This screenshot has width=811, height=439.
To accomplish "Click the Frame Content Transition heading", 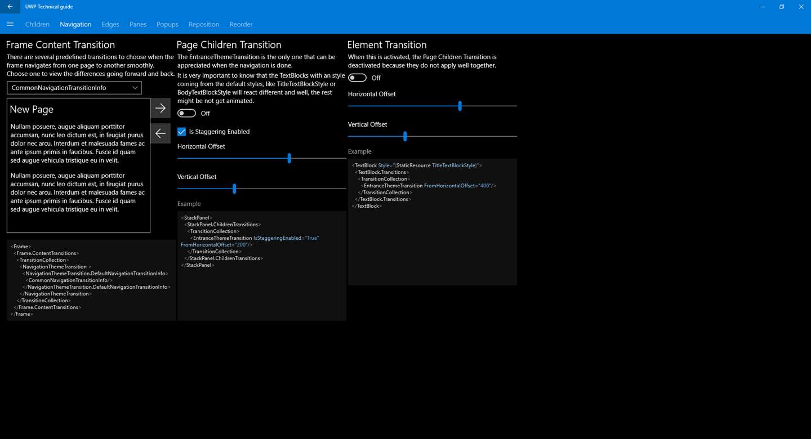I will tap(60, 45).
